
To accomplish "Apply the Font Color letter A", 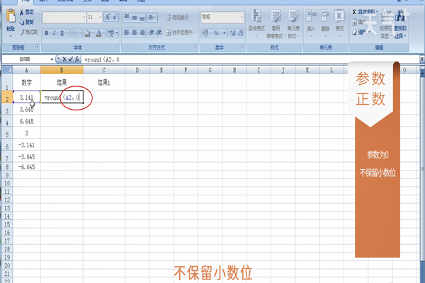I will coord(98,33).
